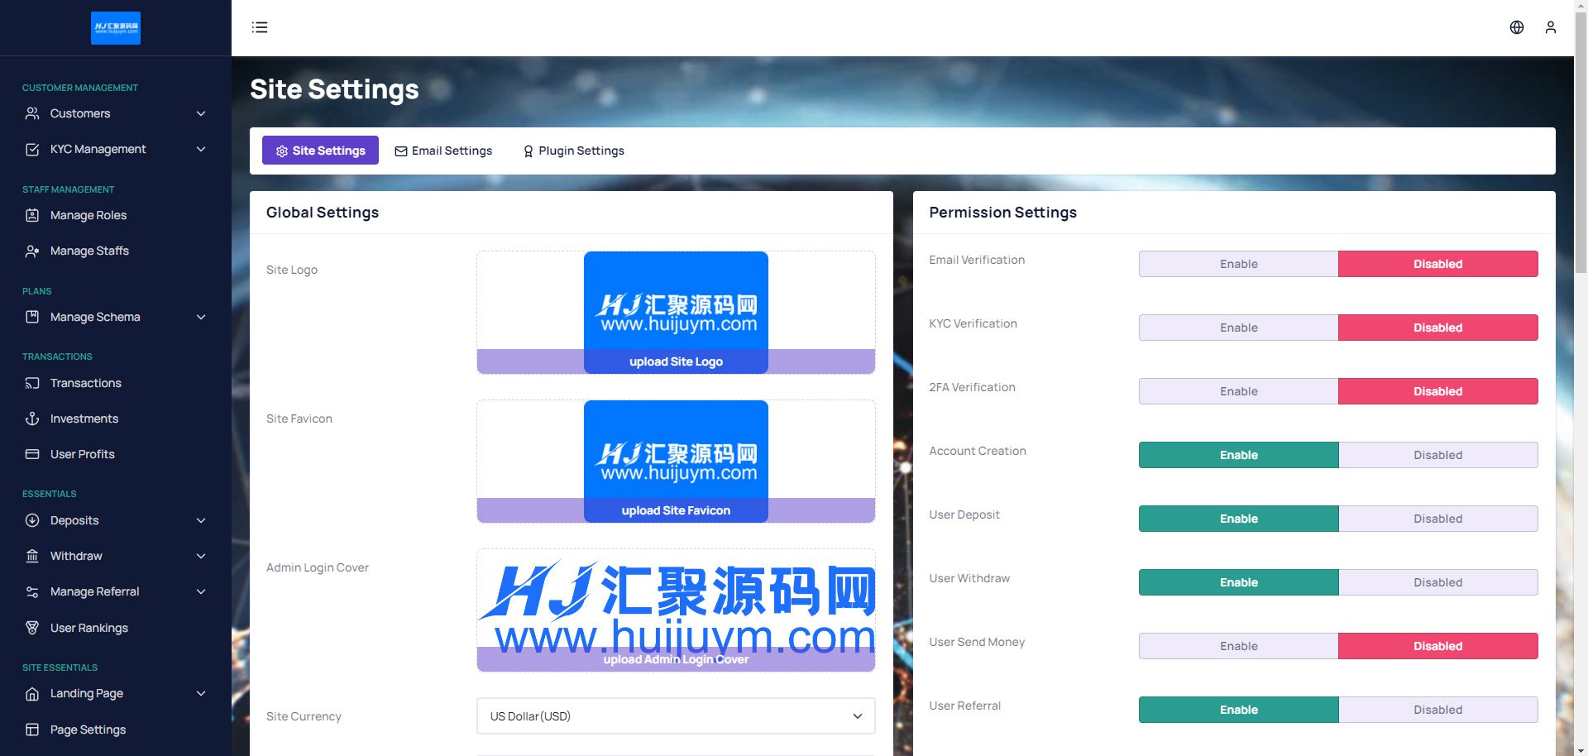Enable User Send Money

pos(1238,646)
